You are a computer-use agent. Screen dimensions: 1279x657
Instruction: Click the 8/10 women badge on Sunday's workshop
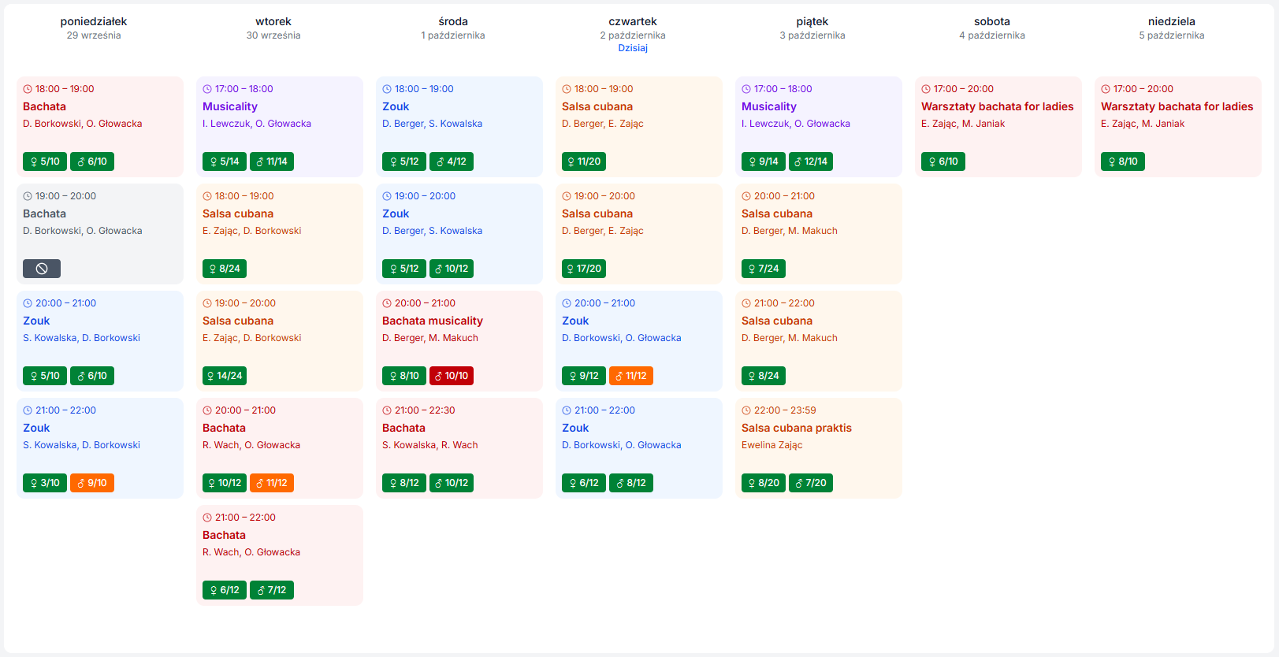point(1123,161)
